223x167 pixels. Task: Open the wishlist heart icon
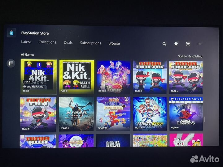click(x=176, y=44)
